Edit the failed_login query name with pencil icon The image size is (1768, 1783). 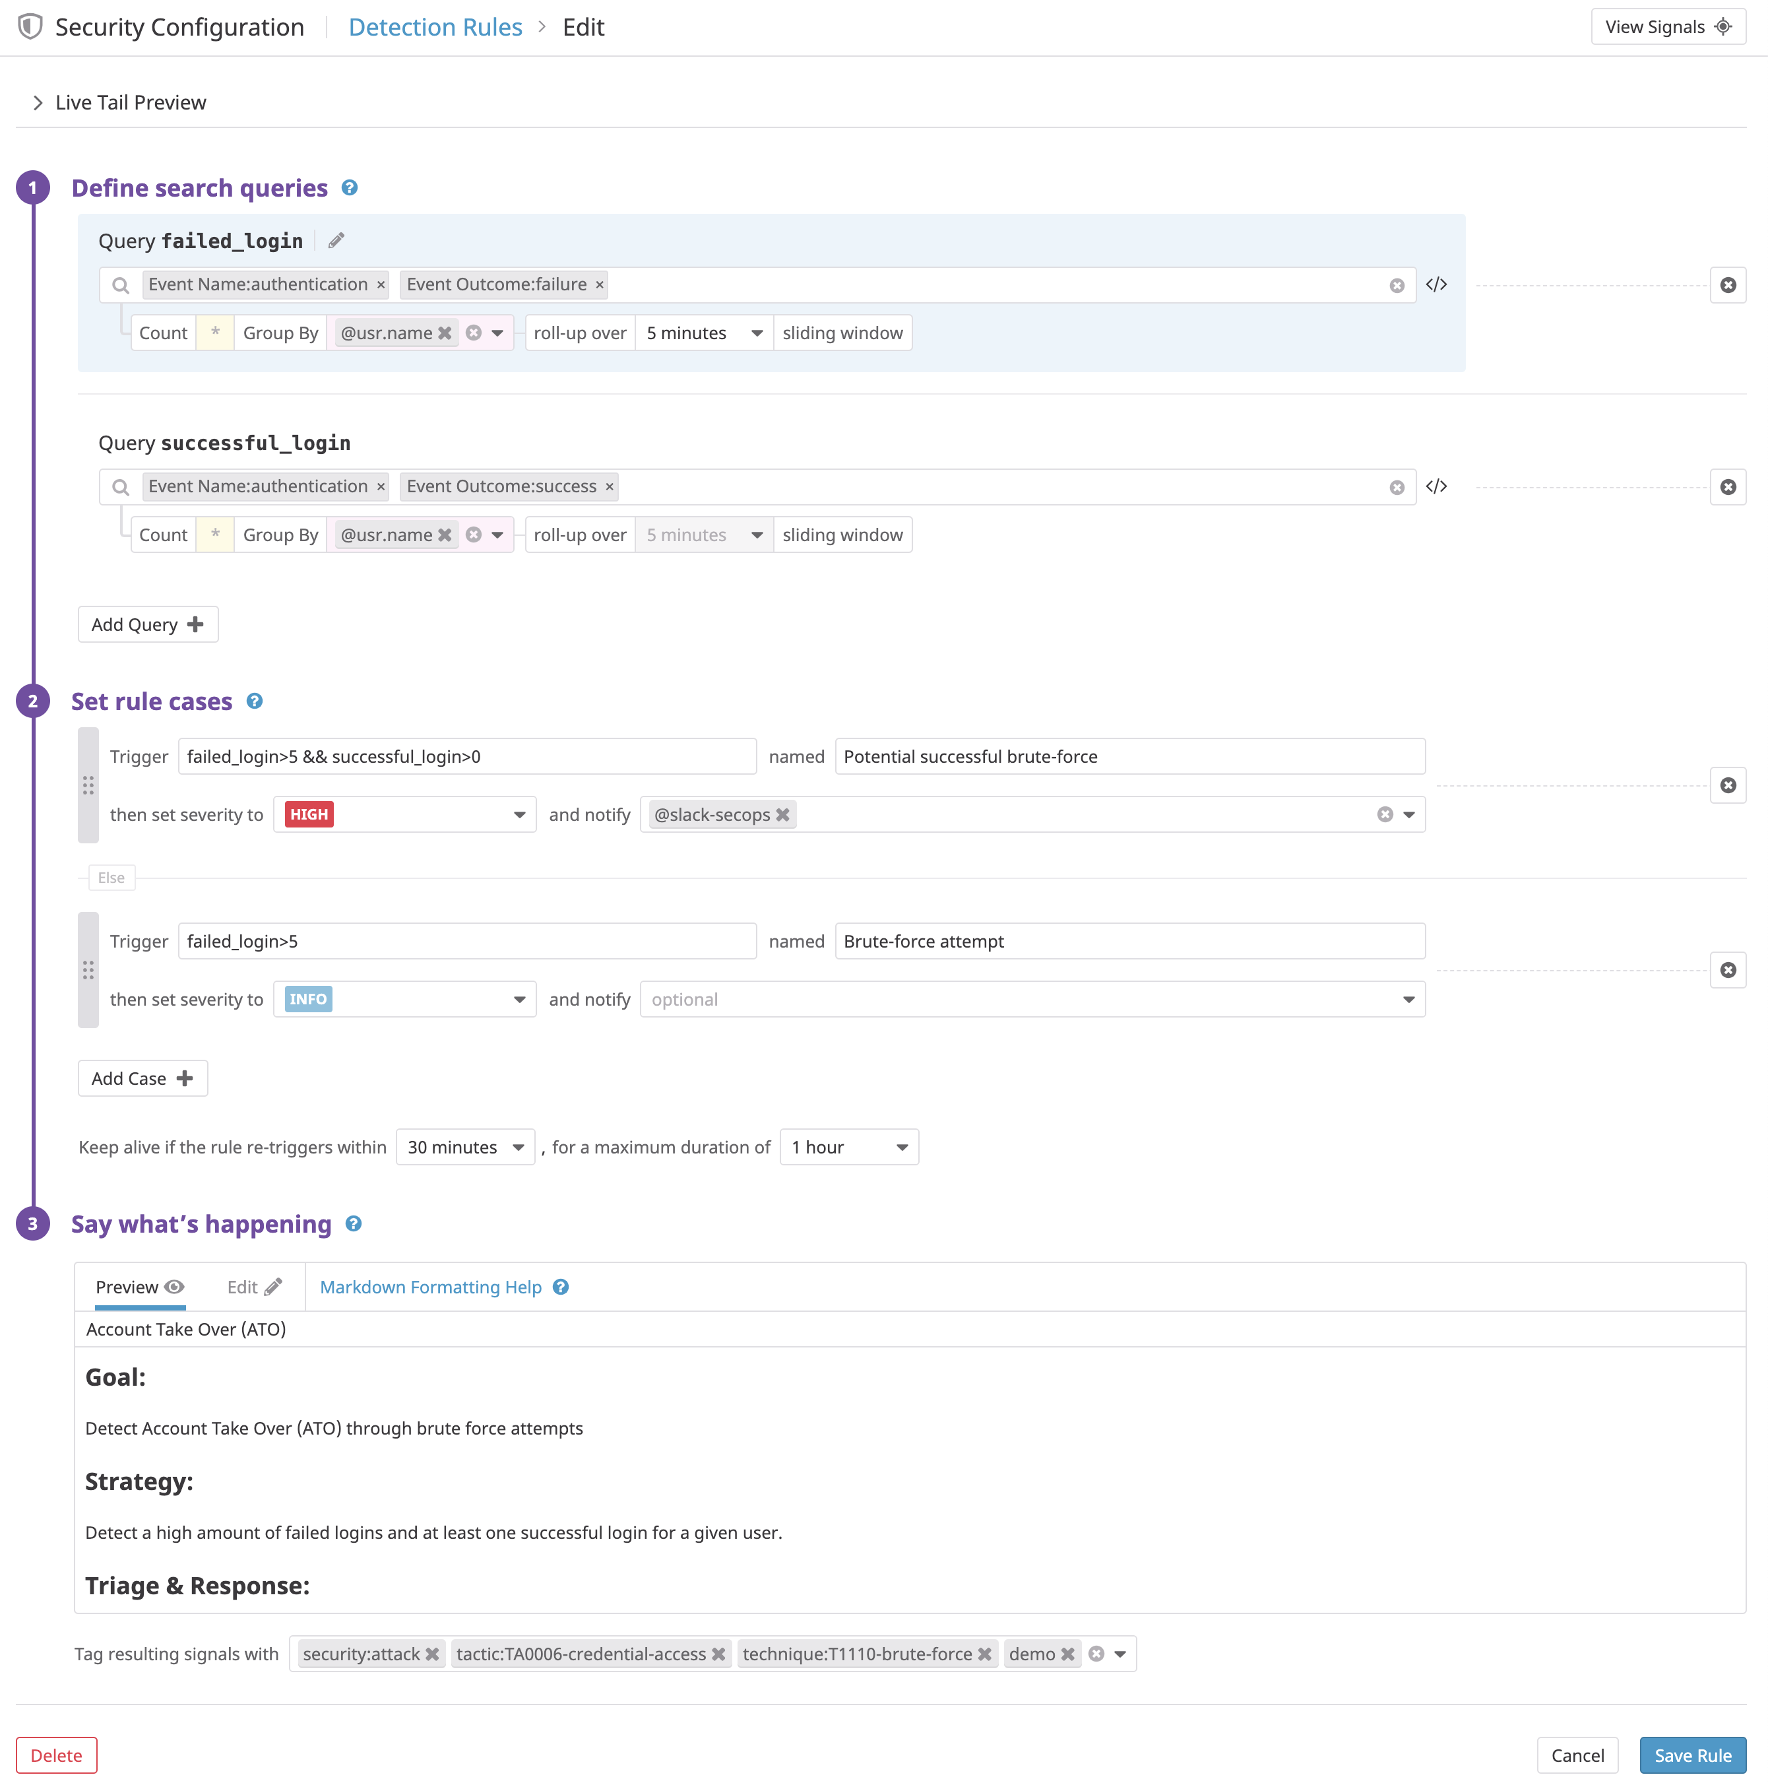(x=336, y=240)
